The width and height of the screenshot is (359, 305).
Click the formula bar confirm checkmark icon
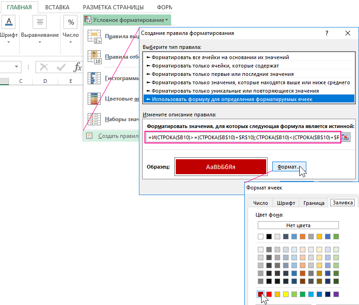61,67
